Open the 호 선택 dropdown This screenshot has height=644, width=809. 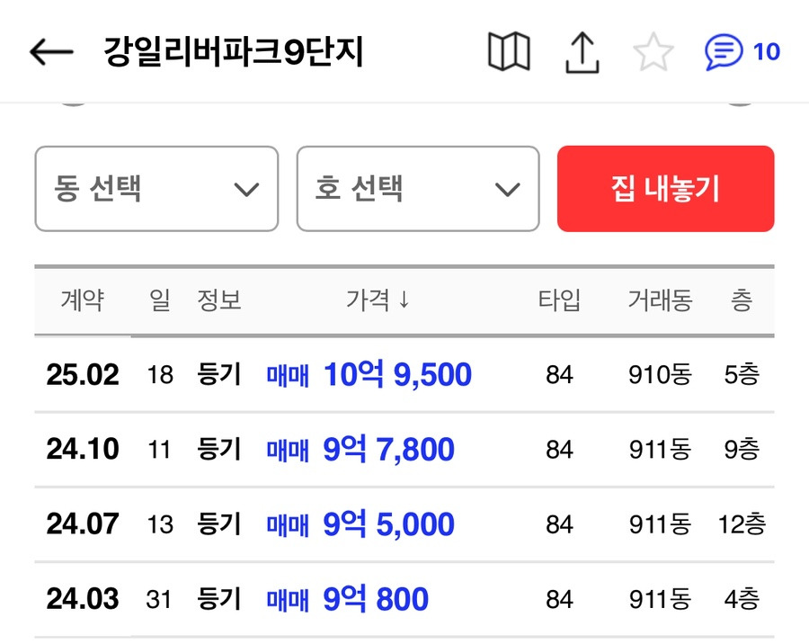coord(418,189)
